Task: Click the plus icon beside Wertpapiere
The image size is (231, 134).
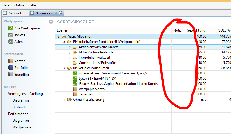Action: point(51,22)
